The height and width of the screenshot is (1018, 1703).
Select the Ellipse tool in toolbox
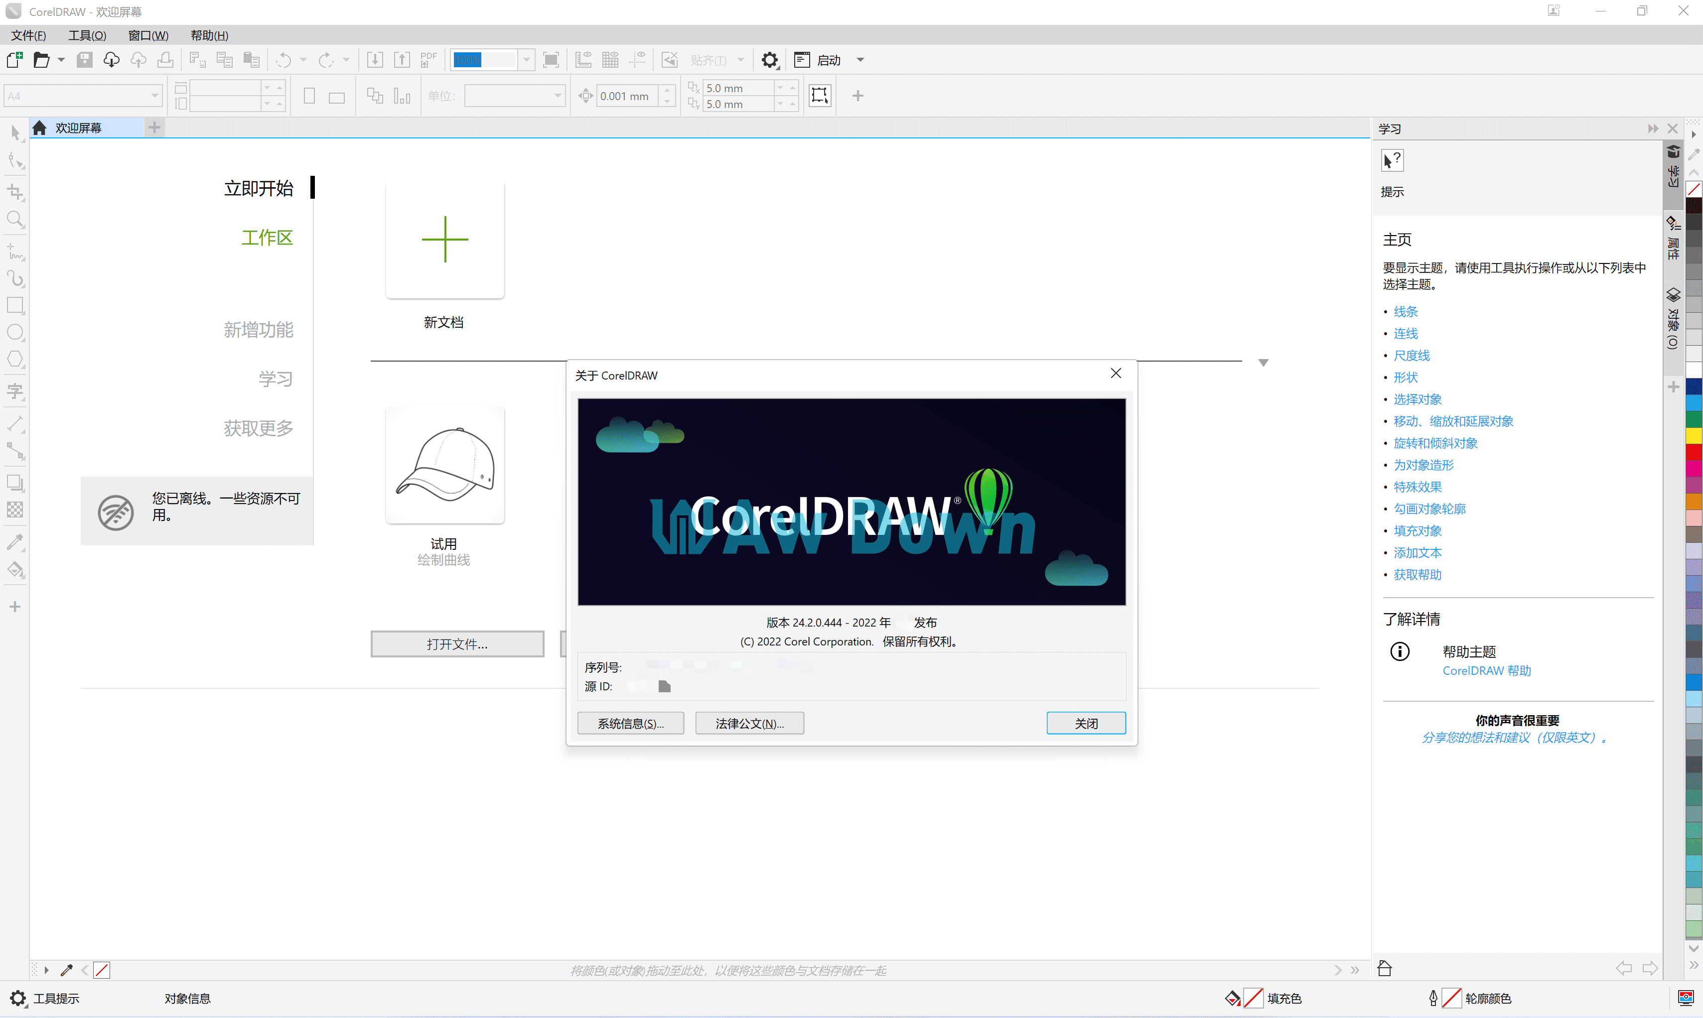click(x=15, y=333)
